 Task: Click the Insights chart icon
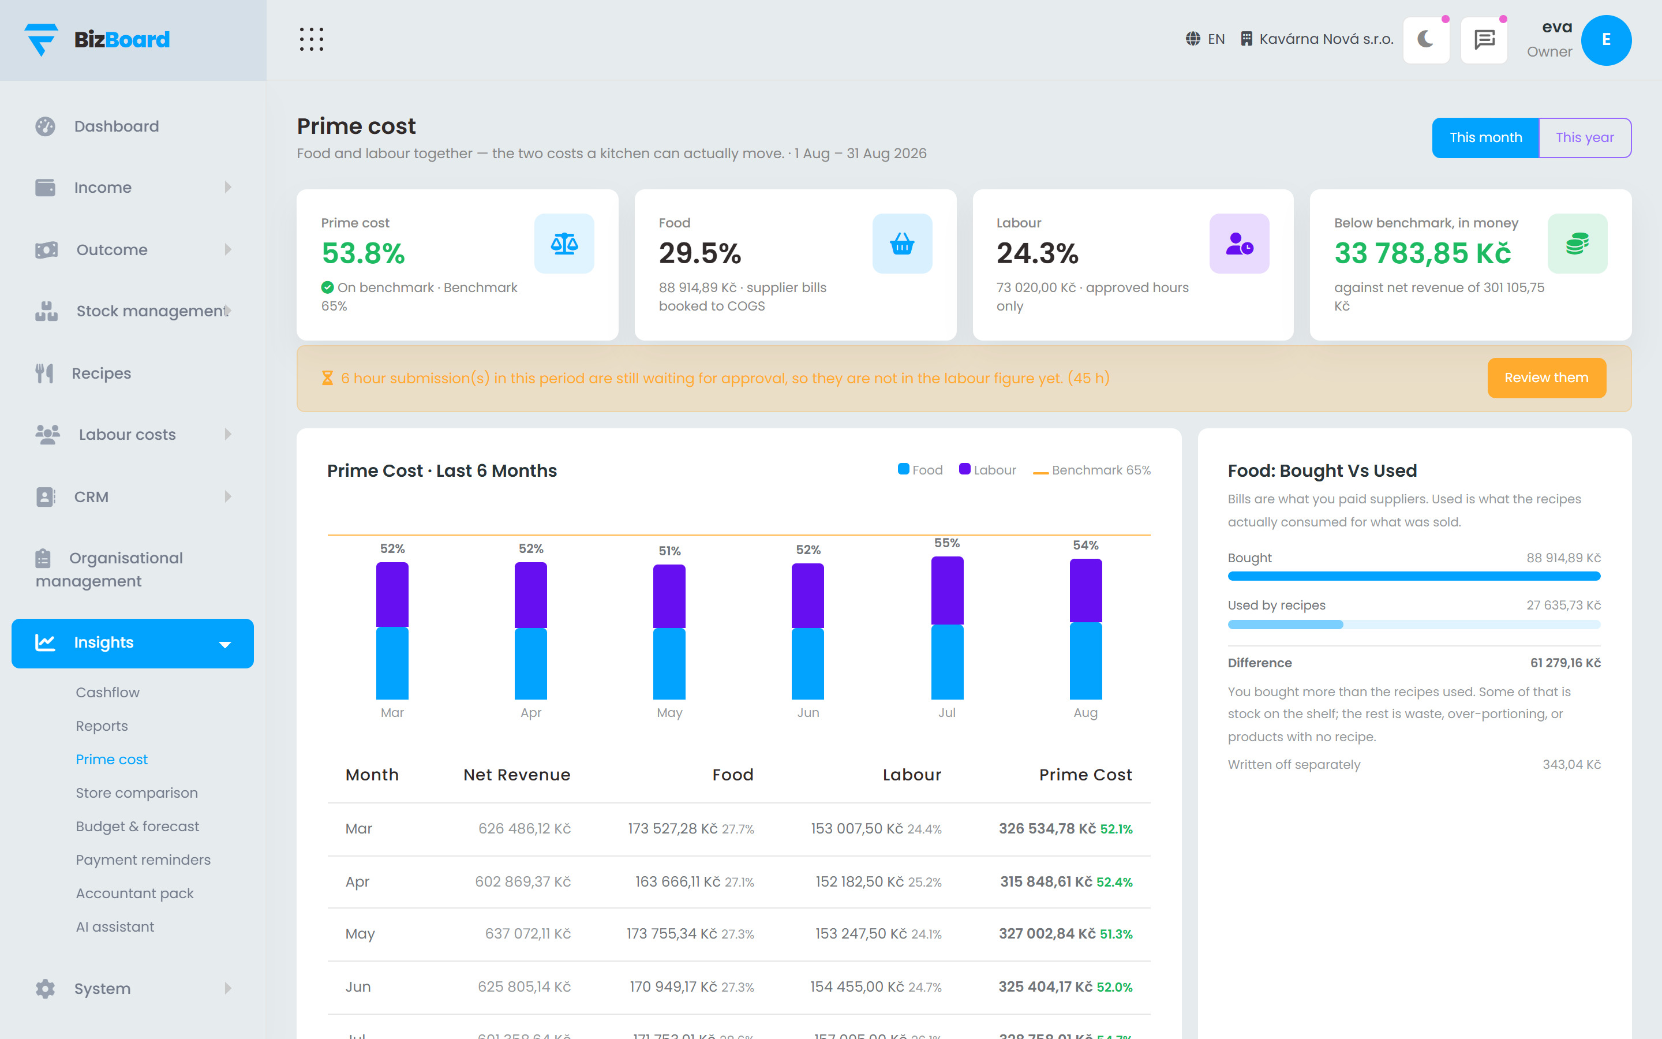(46, 642)
